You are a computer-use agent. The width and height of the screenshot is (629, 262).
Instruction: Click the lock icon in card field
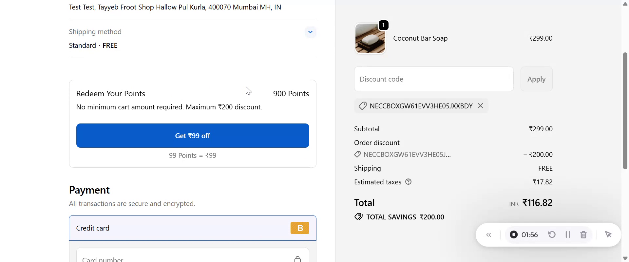[x=297, y=259]
